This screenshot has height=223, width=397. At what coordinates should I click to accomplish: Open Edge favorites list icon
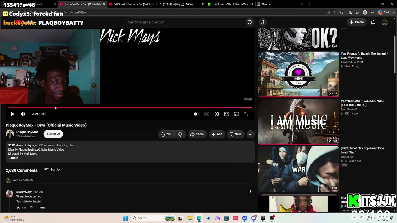pos(358,12)
